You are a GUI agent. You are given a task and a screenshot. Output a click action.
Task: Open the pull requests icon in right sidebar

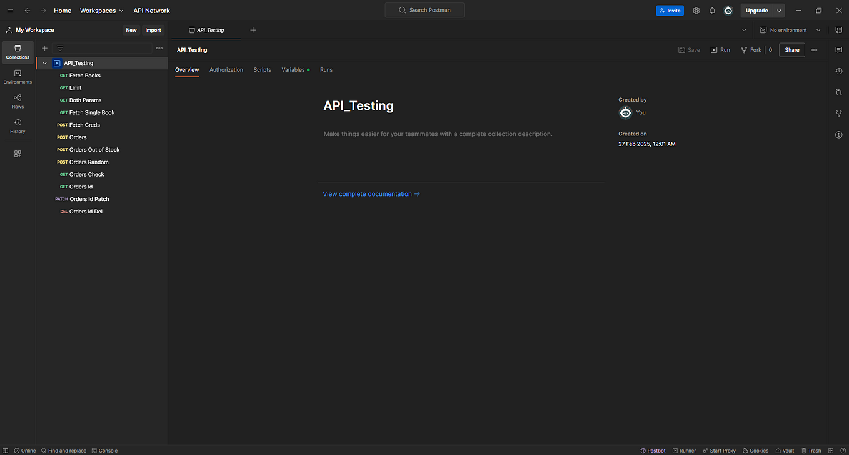click(x=839, y=92)
